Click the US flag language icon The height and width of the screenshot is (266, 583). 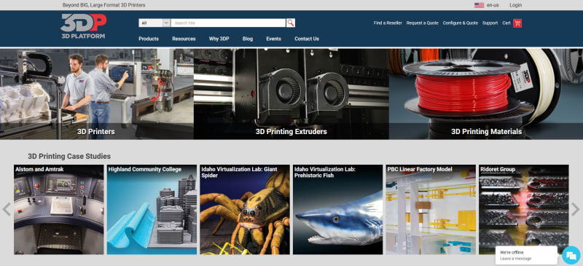coord(479,5)
